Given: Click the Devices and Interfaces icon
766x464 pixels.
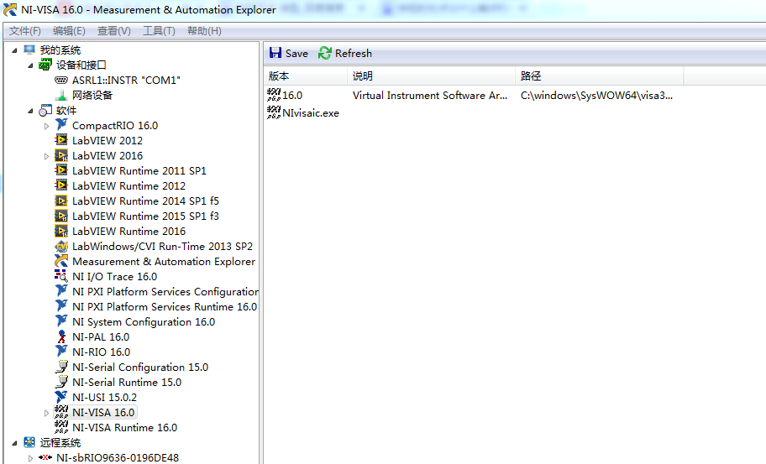Looking at the screenshot, I should click(45, 65).
